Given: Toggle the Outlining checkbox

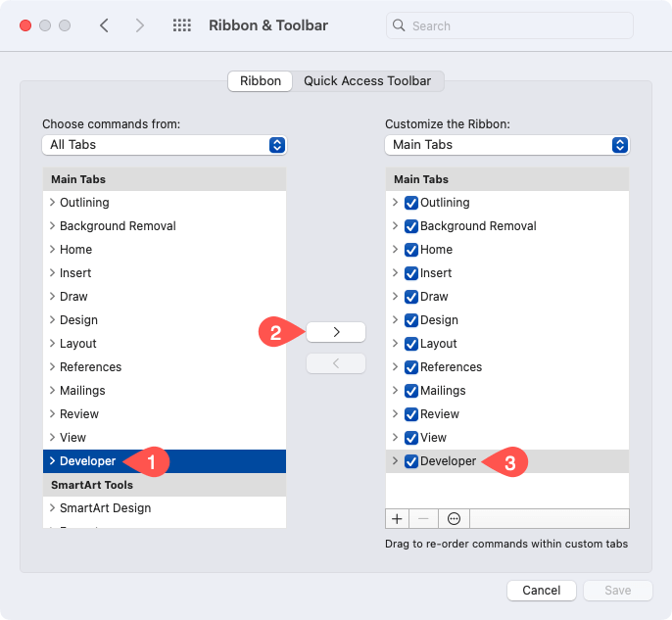Looking at the screenshot, I should 411,203.
